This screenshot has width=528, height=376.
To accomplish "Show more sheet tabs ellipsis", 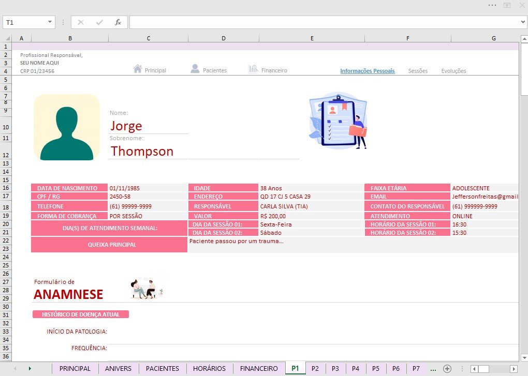I will click(433, 369).
